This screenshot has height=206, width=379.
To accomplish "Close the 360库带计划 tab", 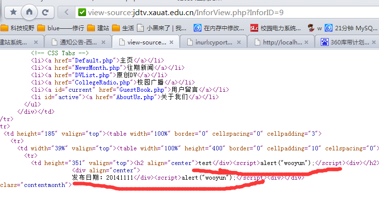I will tap(374, 42).
